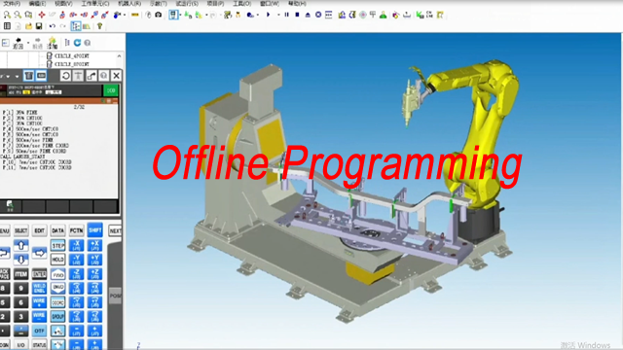Click the EDIT pendant key

tap(39, 230)
